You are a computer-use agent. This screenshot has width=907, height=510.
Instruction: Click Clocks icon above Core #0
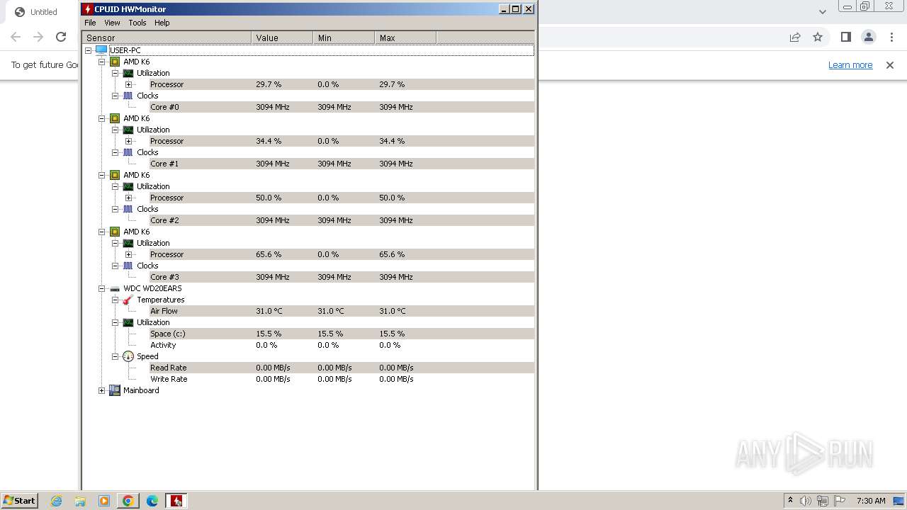click(x=128, y=96)
